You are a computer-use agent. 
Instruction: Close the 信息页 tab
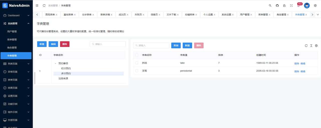(x=159, y=15)
